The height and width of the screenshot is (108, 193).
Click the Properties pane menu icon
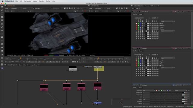[132, 6]
